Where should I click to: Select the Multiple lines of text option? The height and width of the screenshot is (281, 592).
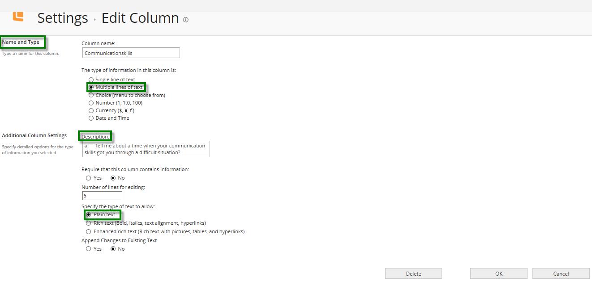[x=91, y=87]
